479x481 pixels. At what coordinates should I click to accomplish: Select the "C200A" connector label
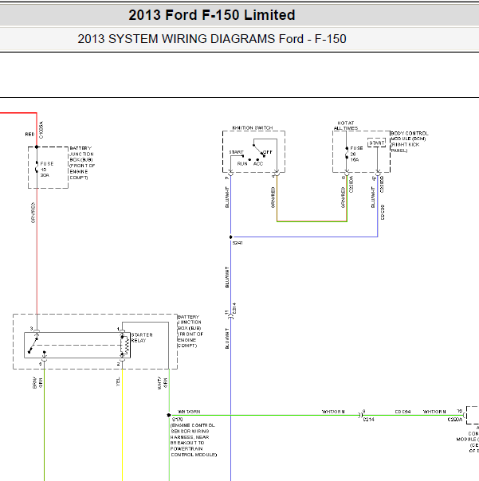coord(455,420)
